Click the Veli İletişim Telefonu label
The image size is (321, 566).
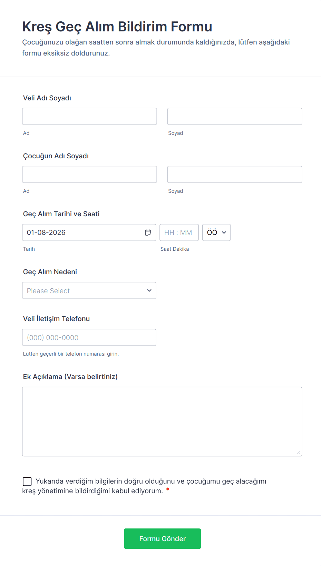point(56,319)
